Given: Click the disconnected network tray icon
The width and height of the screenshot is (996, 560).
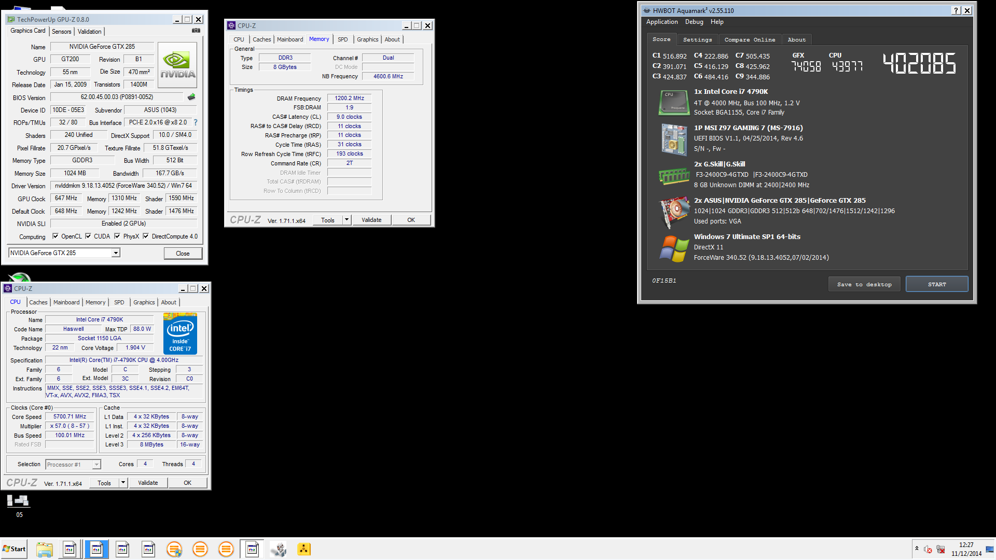Looking at the screenshot, I should point(940,550).
